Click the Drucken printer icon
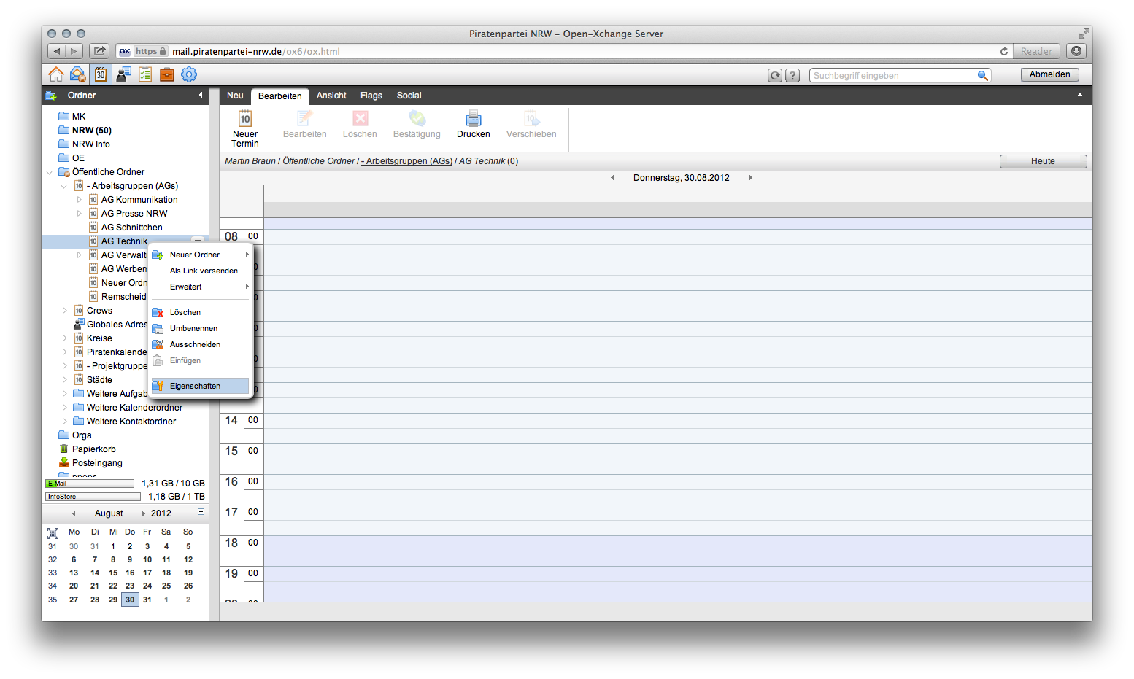This screenshot has width=1134, height=679. (x=474, y=119)
